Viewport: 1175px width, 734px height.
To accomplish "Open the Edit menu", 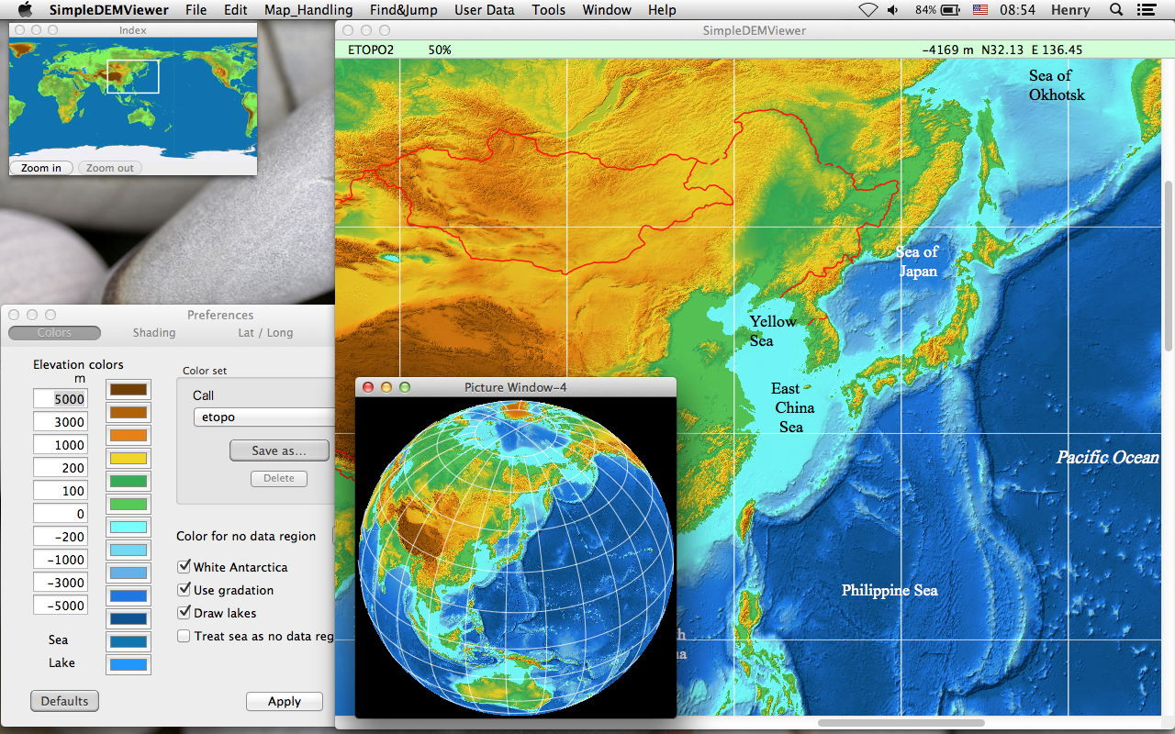I will point(236,10).
